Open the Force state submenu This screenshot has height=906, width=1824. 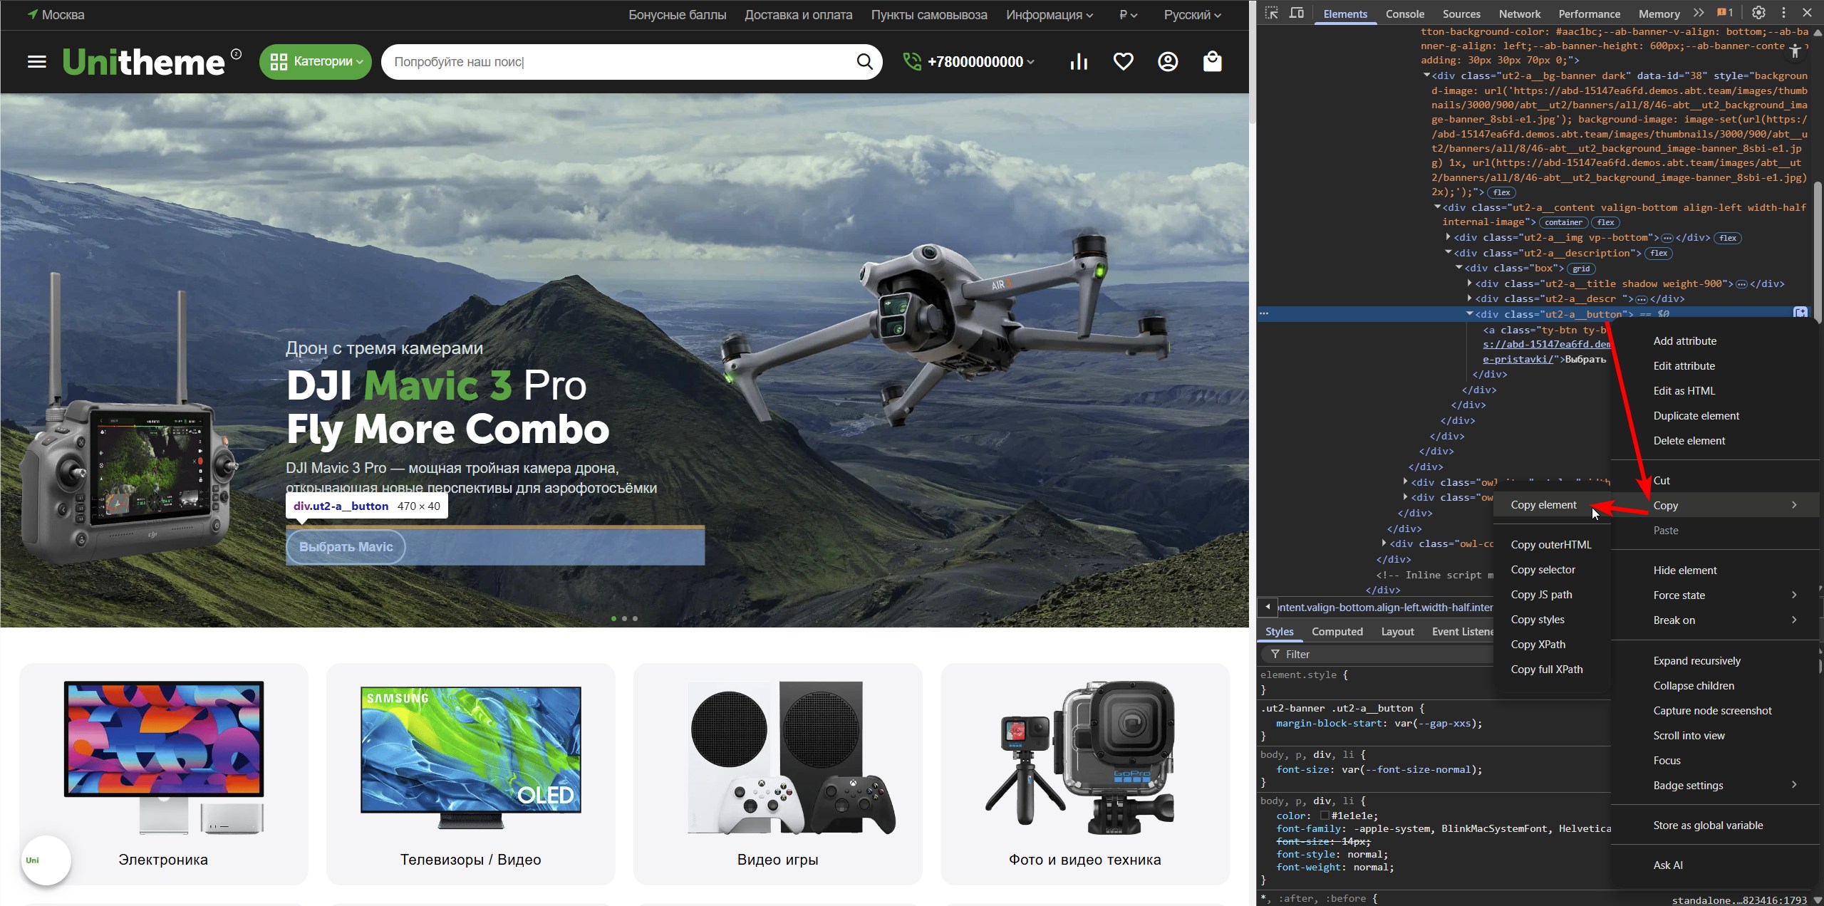coord(1715,595)
